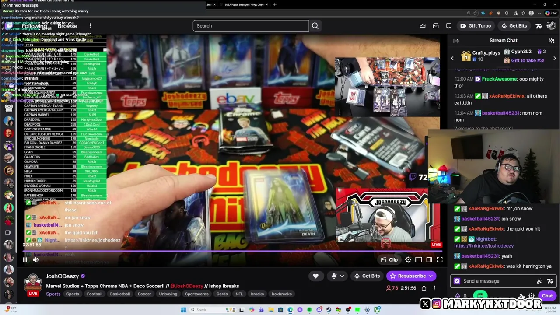Open player settings gear
The image size is (560, 315).
coord(408,260)
